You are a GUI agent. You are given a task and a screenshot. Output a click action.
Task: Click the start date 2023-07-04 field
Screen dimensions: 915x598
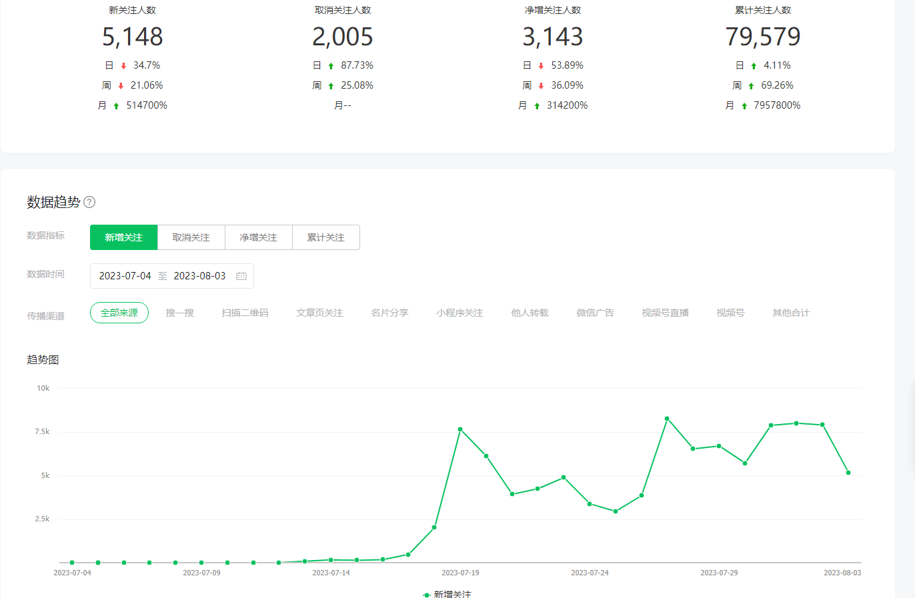pyautogui.click(x=125, y=276)
